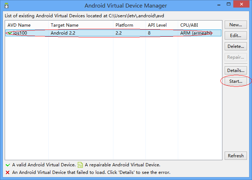
Task: Click 'A repairable Android Virtual Device.' text
Action: click(x=122, y=165)
